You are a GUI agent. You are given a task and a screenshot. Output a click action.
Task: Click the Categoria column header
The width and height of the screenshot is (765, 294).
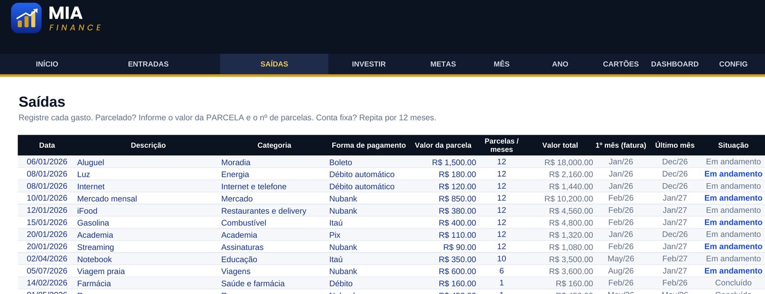(274, 145)
